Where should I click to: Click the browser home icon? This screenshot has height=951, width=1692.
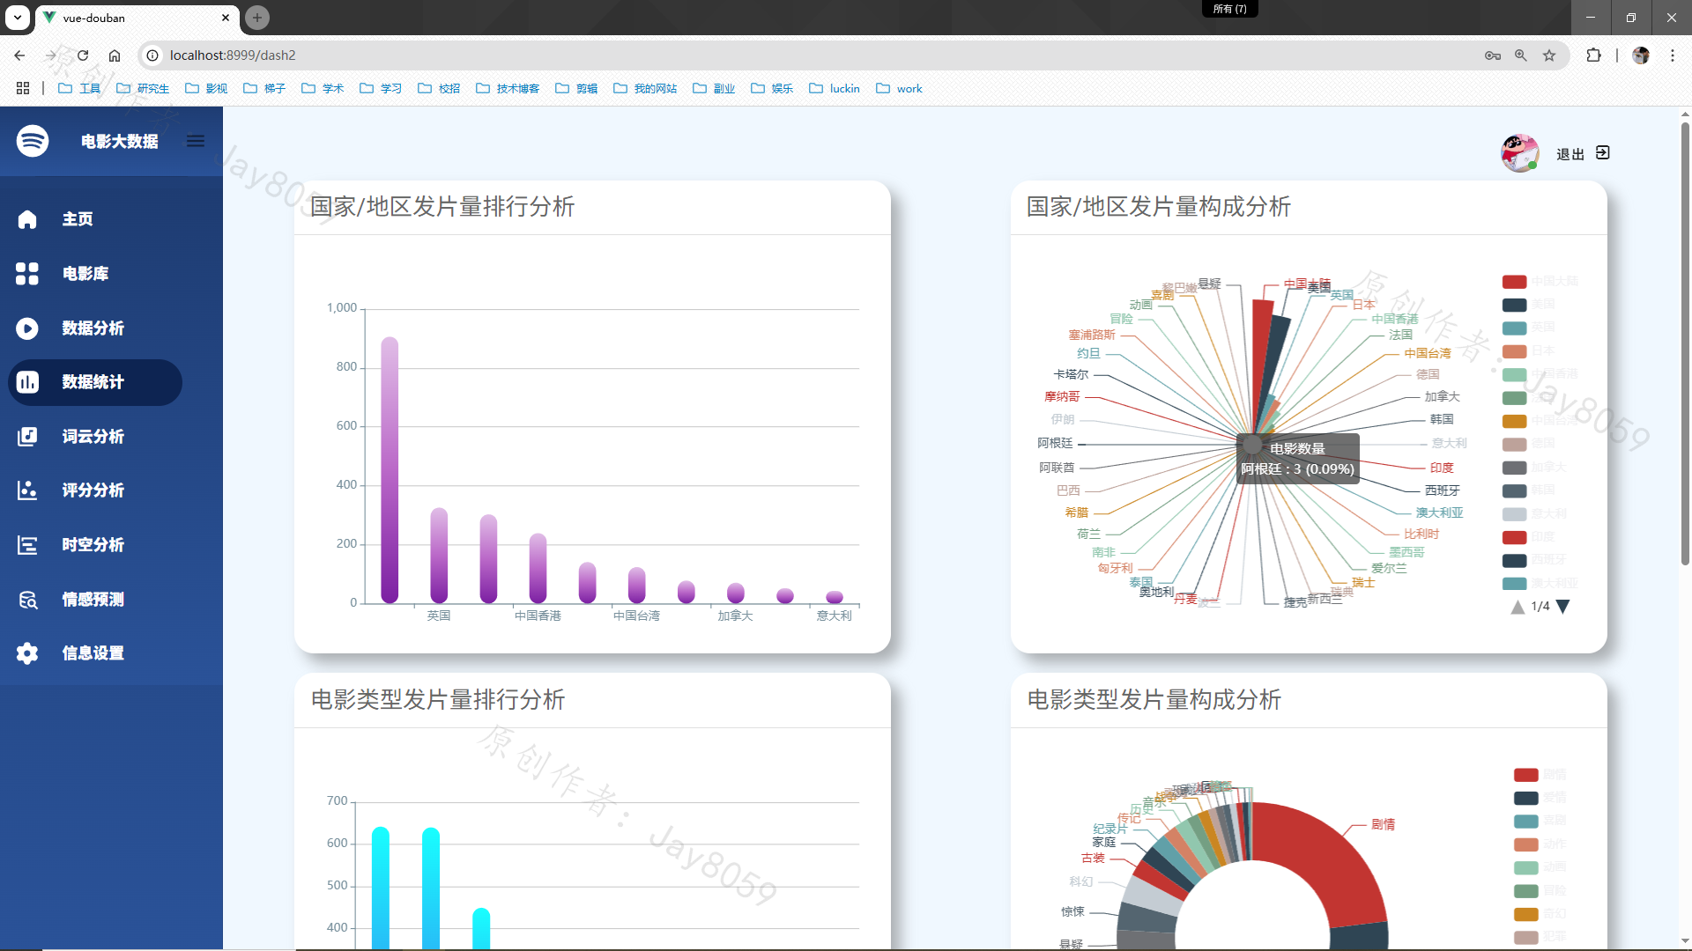click(x=115, y=55)
